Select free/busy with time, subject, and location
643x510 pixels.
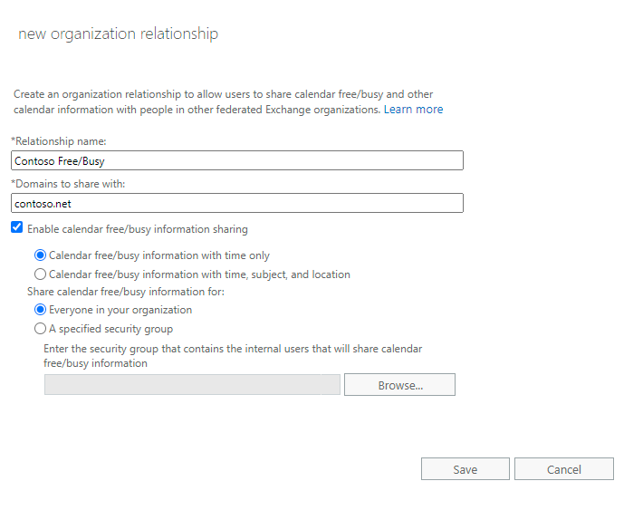40,274
